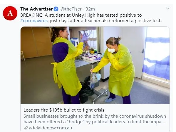Open The Advertiser profile name
Screen dimensions: 176x132
[x=36, y=9]
